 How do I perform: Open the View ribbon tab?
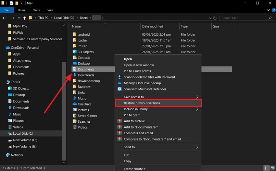pyautogui.click(x=50, y=10)
